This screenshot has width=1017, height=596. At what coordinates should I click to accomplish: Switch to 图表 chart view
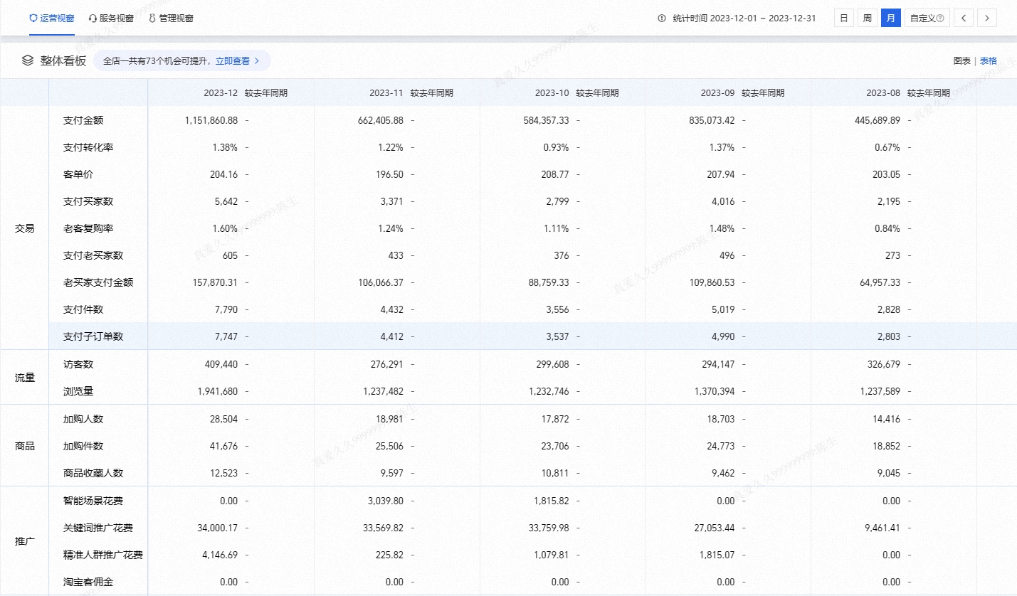pos(961,61)
